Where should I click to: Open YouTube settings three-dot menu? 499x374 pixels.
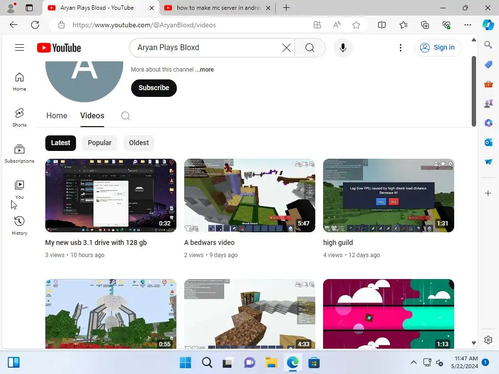coord(401,48)
